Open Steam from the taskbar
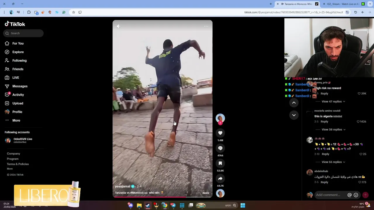The image size is (374, 210). tap(148, 205)
